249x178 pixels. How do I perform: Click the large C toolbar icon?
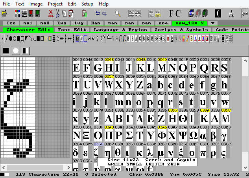(178, 13)
